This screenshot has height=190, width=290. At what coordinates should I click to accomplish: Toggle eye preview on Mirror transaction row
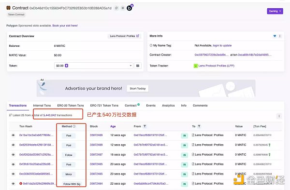coord(14,174)
